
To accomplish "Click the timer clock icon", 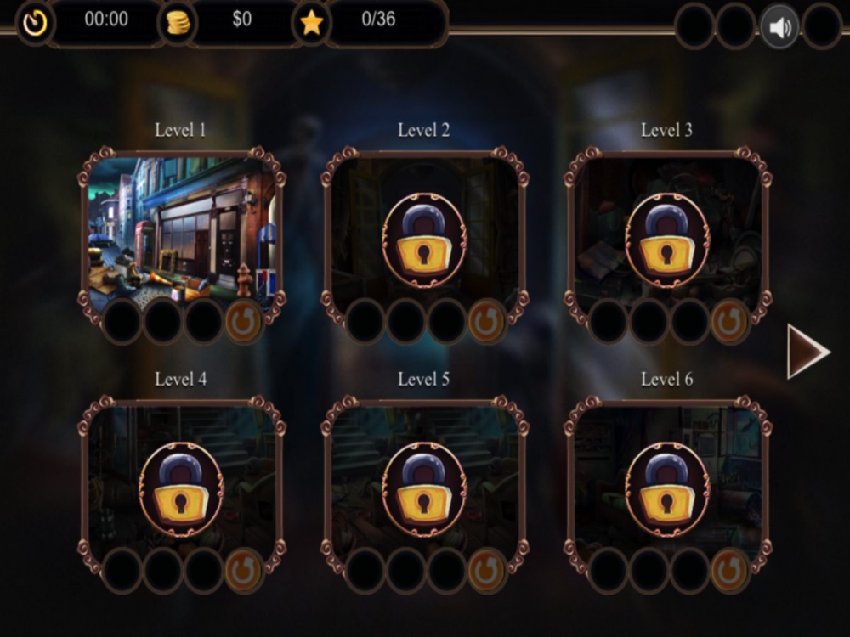I will tap(35, 23).
